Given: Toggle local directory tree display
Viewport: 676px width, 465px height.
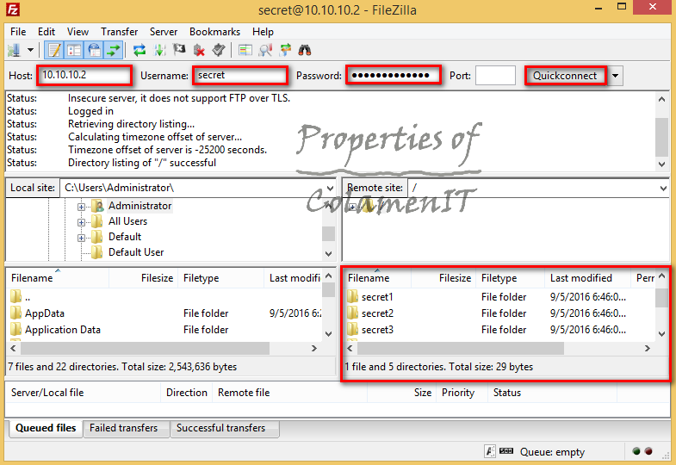Looking at the screenshot, I should click(74, 51).
